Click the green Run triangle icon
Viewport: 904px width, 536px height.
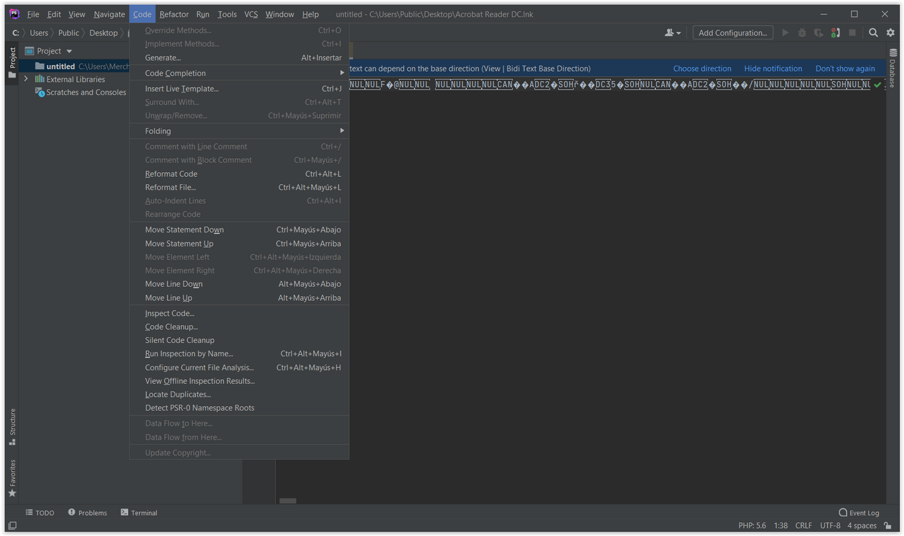785,33
